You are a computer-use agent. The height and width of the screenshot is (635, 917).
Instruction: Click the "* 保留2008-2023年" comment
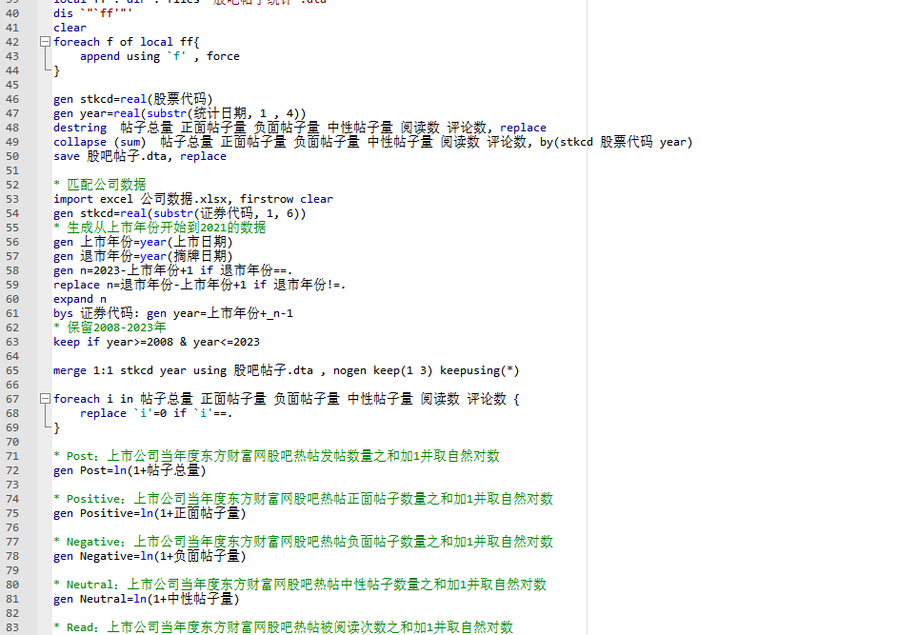pos(112,327)
